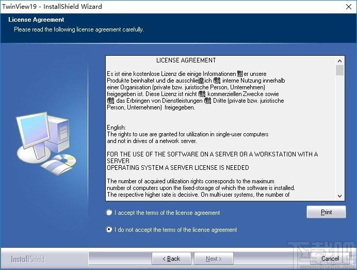The height and width of the screenshot is (270, 357).
Task: Cancel the installation wizard
Action: point(330,259)
